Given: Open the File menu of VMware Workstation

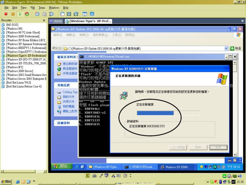Looking at the screenshot, I should 6,8.
